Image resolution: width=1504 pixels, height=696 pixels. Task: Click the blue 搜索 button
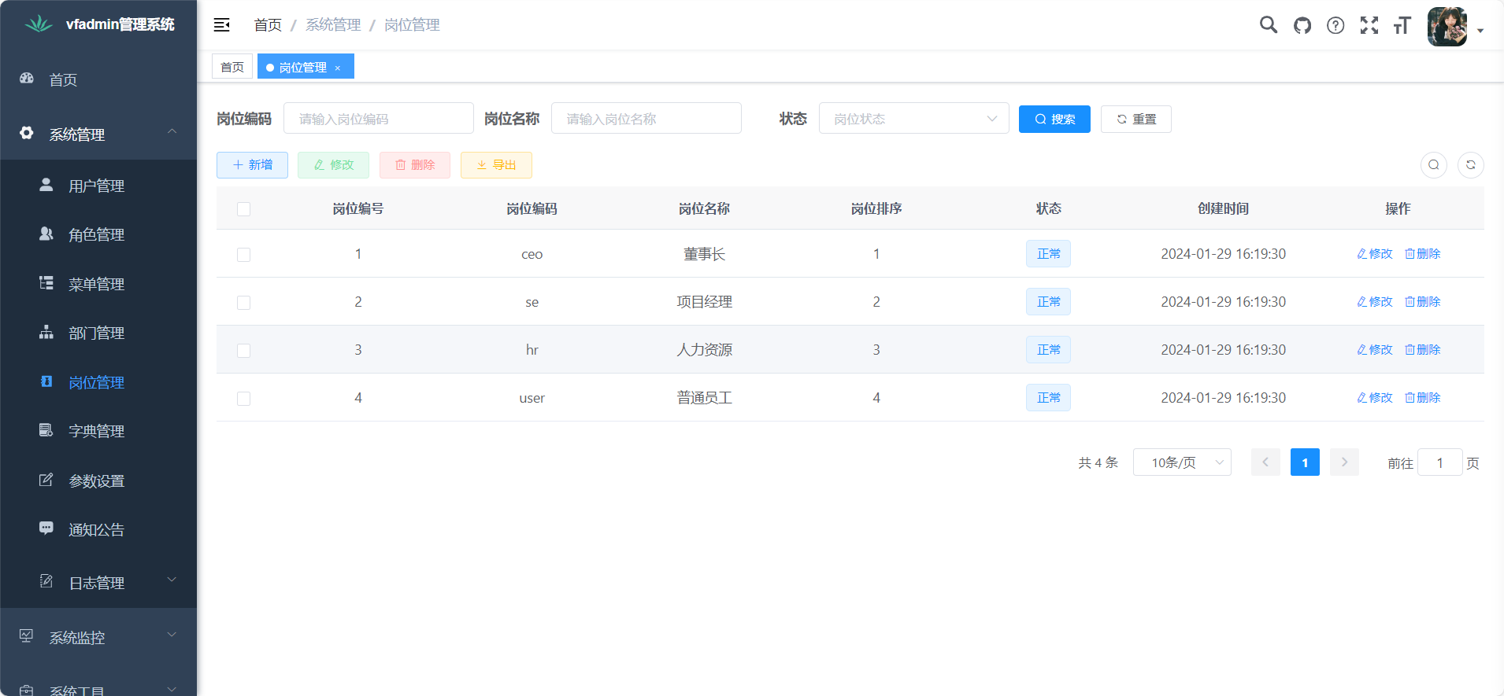point(1054,120)
